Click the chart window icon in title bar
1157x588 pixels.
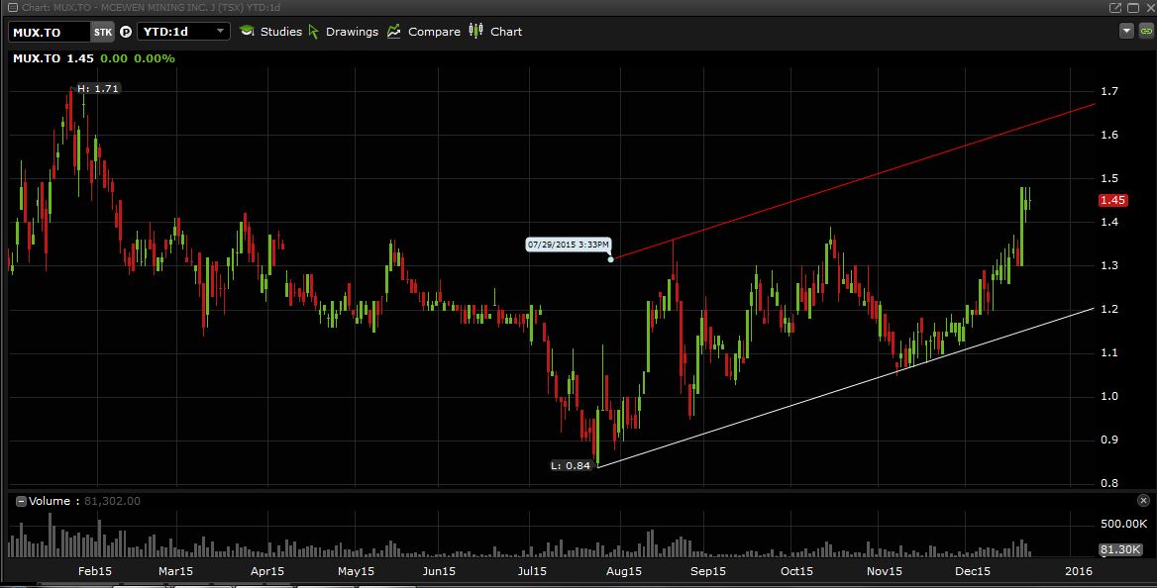[x=12, y=7]
